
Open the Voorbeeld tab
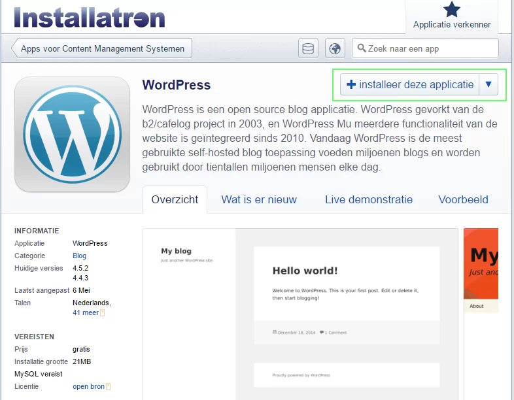click(463, 199)
